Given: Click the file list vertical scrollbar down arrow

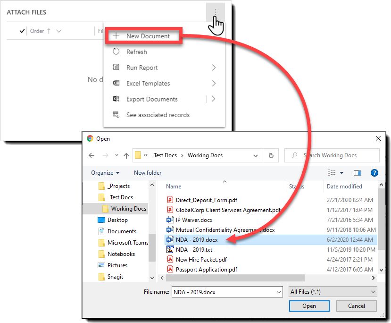Looking at the screenshot, I should 381,270.
